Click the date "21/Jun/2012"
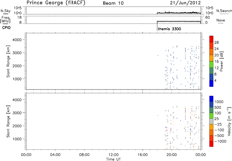The width and height of the screenshot is (232, 161). pyautogui.click(x=185, y=3)
